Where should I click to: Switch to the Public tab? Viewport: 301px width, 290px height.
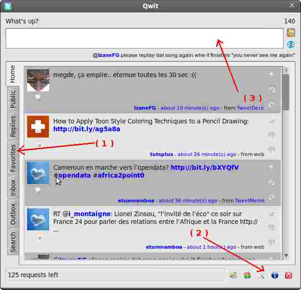[13, 99]
